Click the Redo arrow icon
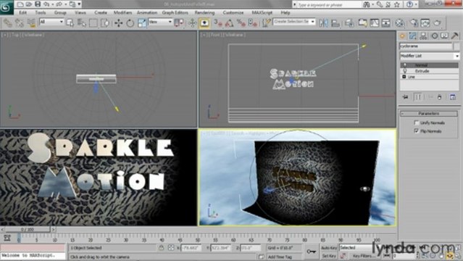The height and width of the screenshot is (261, 463). 59,4
